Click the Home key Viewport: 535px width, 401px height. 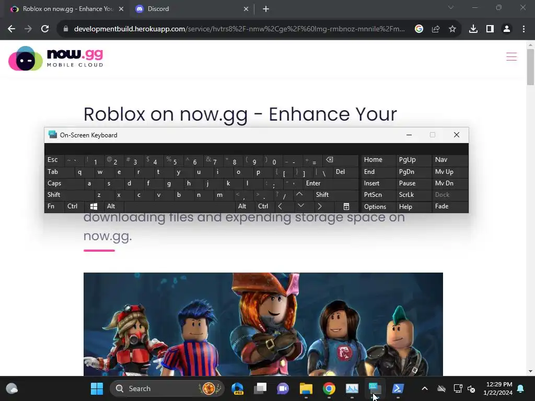[378, 160]
